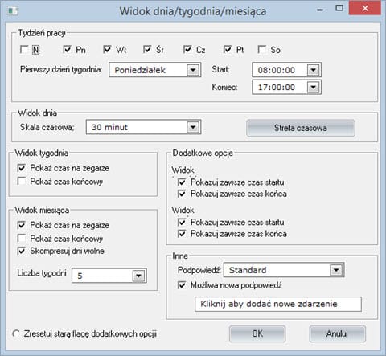Screen dimensions: 386x356
Task: Disable the Pt workday checkbox
Action: point(228,49)
